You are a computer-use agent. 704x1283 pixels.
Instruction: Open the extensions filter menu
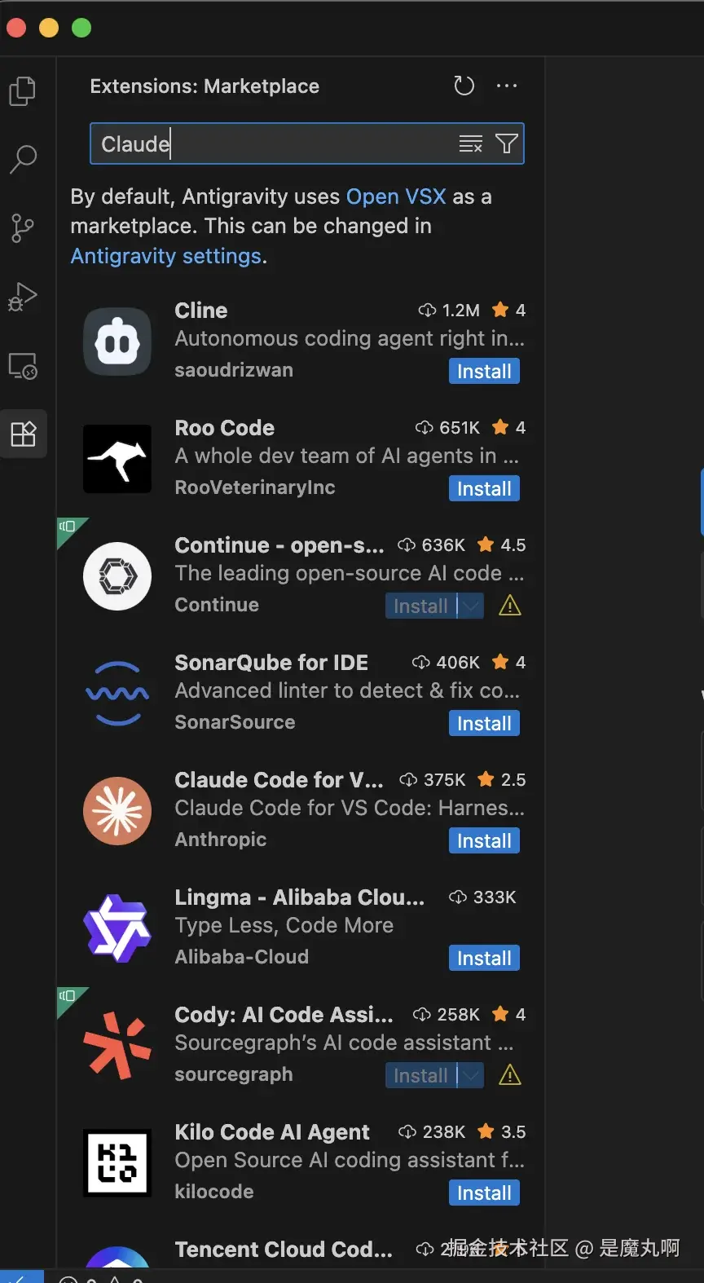pos(506,144)
